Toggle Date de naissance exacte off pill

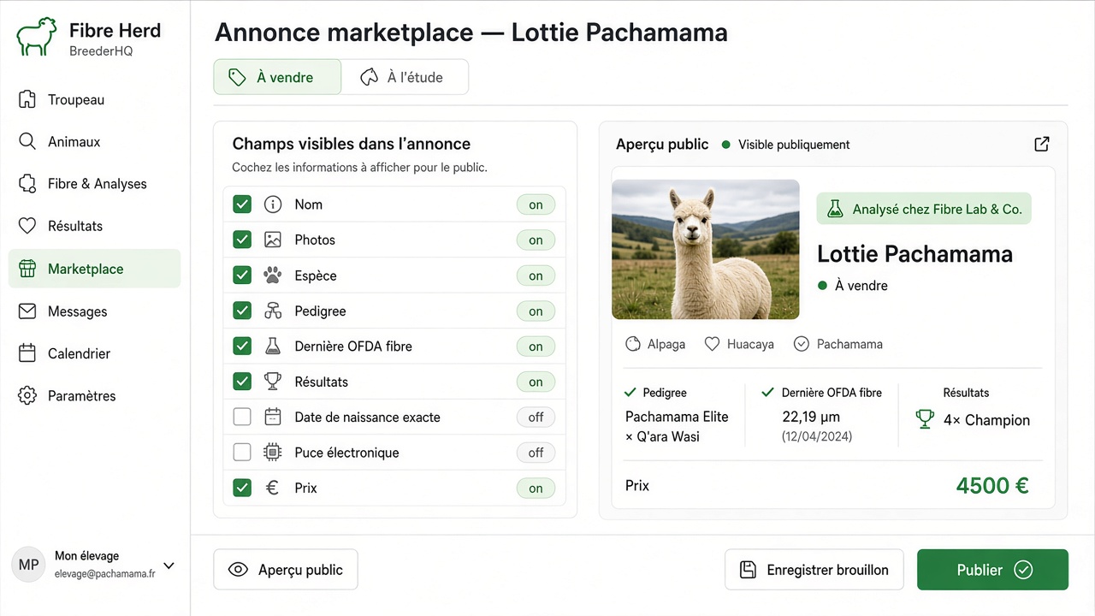click(x=536, y=418)
